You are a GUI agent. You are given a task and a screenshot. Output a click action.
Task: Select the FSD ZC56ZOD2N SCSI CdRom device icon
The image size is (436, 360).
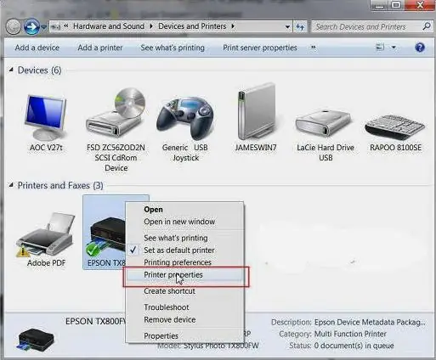coord(116,114)
